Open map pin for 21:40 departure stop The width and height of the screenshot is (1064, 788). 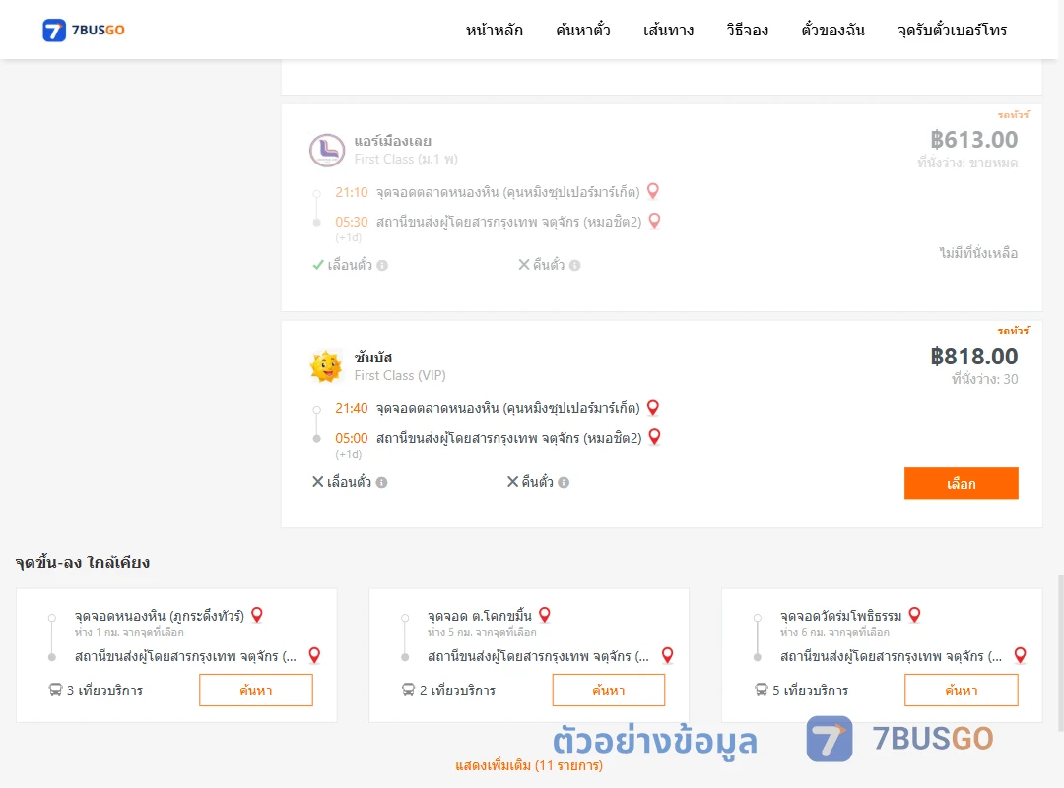653,407
